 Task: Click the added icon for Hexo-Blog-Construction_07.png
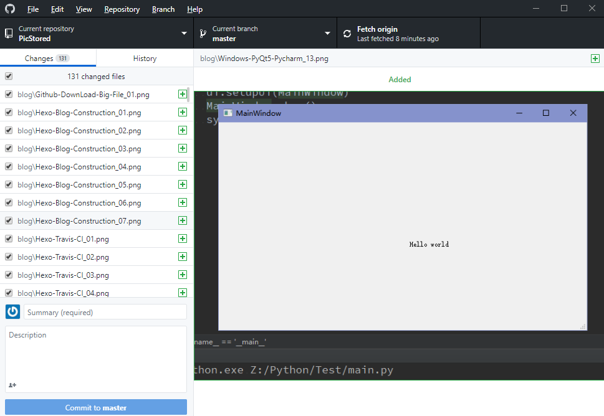183,221
